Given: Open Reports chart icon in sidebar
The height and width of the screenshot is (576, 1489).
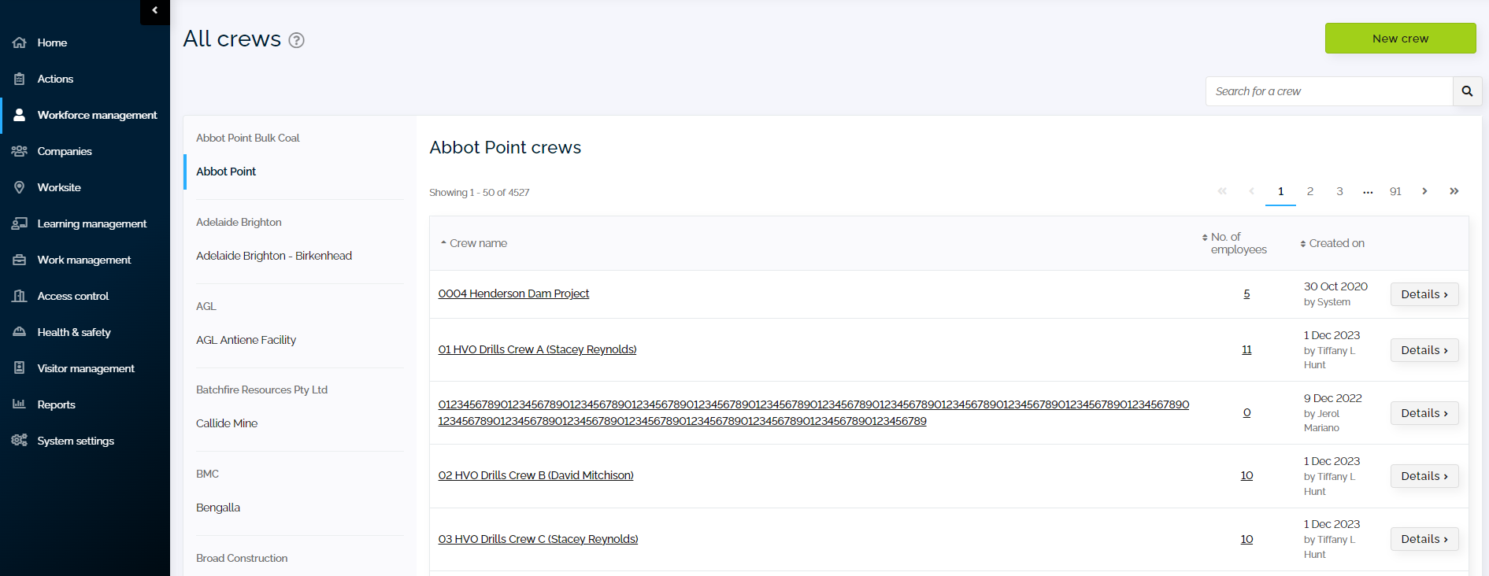Looking at the screenshot, I should pos(20,404).
